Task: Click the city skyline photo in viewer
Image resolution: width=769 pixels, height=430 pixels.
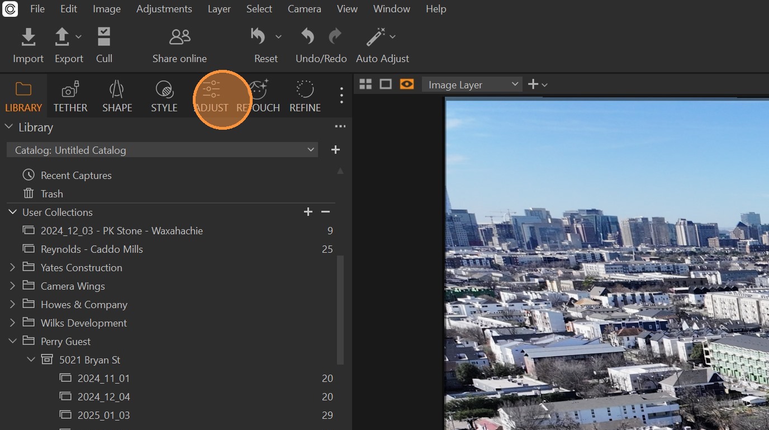Action: (607, 263)
